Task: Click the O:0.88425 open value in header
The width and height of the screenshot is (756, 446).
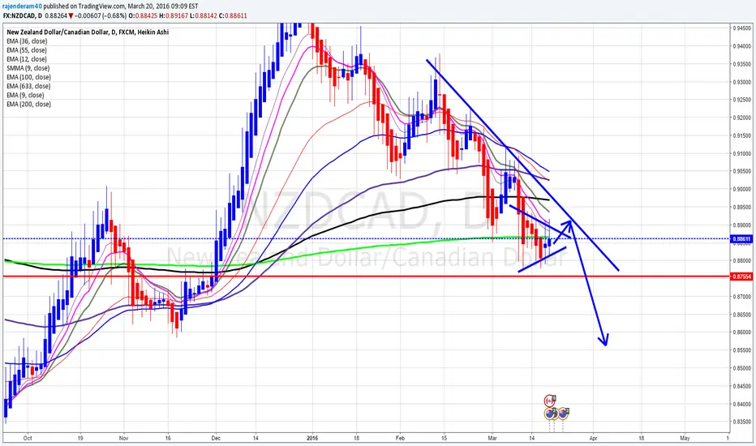Action: (x=142, y=15)
